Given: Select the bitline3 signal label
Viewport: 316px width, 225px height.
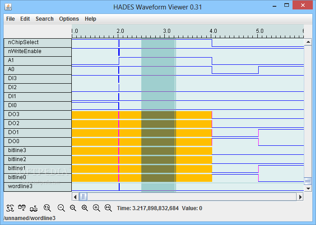Looking at the screenshot, I should click(x=37, y=151).
